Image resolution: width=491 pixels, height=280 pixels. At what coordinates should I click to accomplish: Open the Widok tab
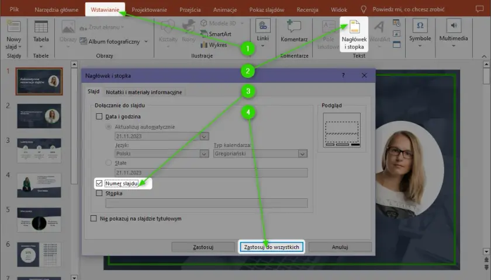pyautogui.click(x=339, y=10)
